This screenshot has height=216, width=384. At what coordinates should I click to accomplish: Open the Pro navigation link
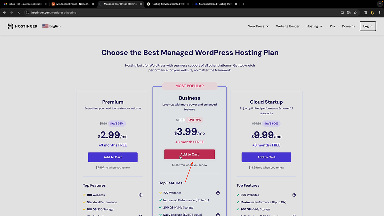click(332, 26)
